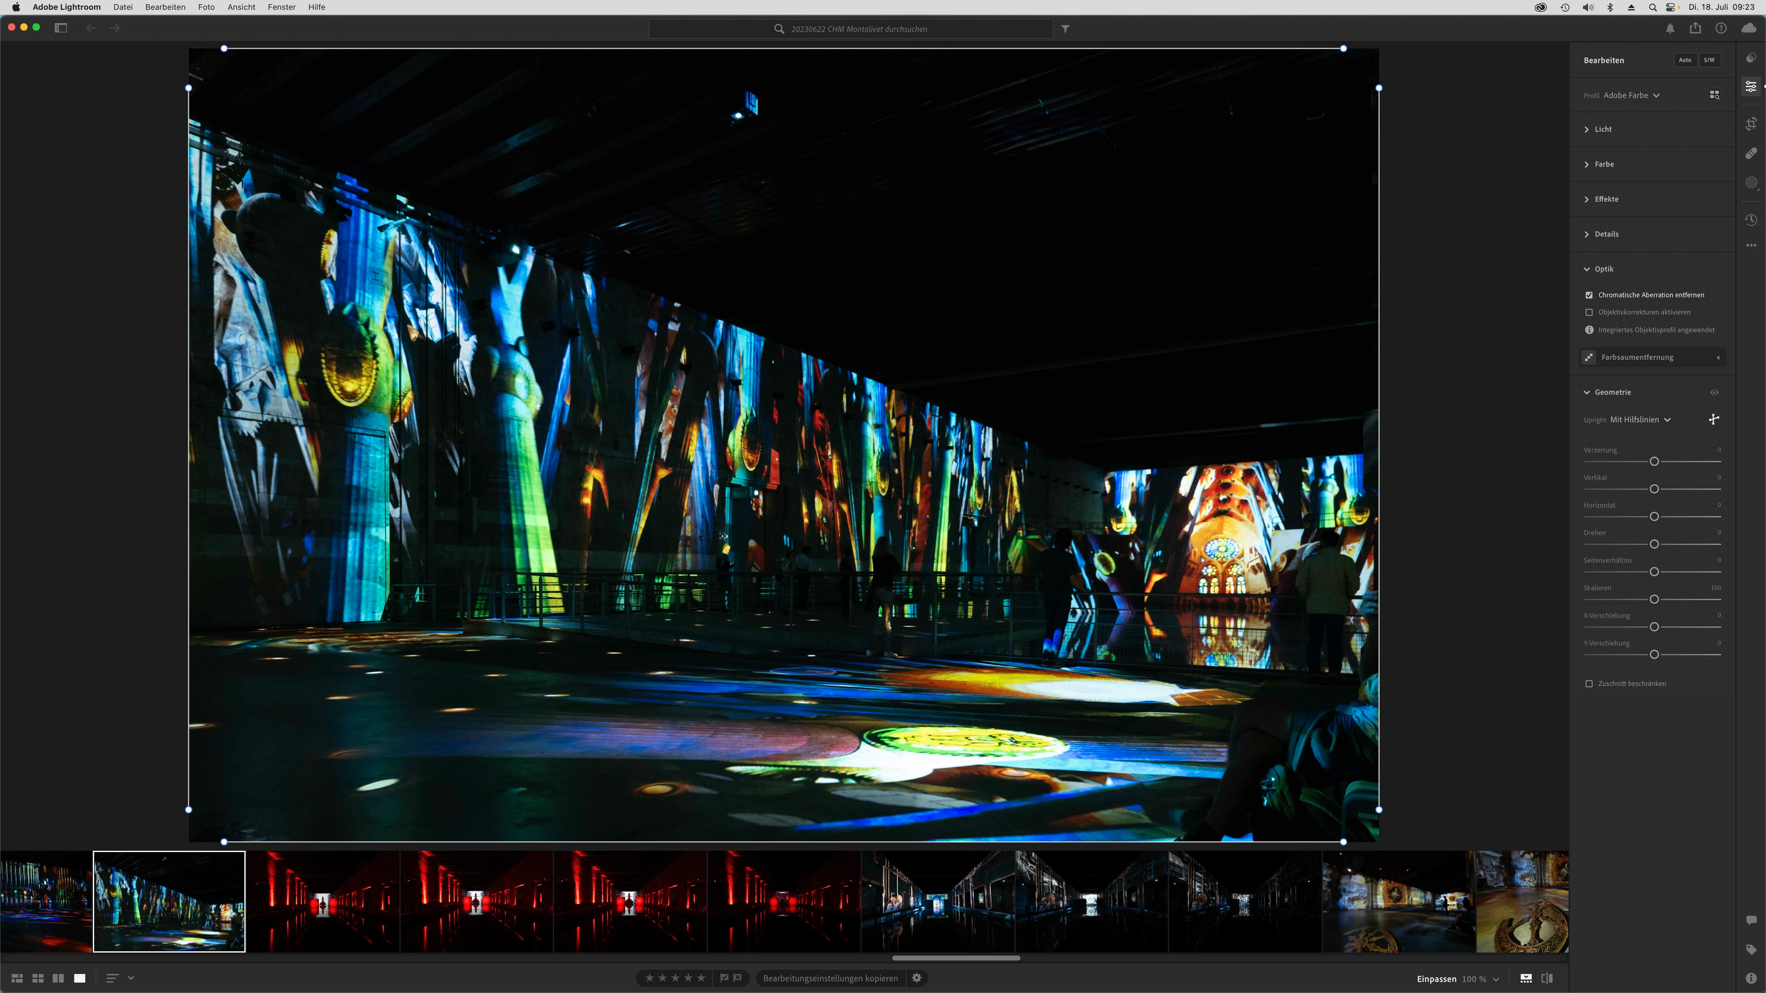Enable Objektivkorrekturen aktivieren checkbox

[x=1589, y=313]
